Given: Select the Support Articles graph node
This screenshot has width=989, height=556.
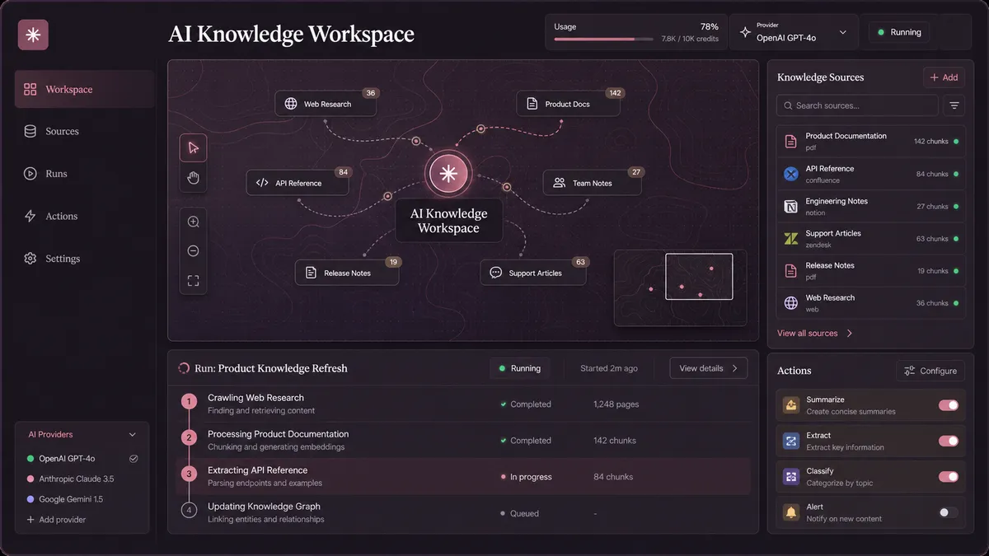Looking at the screenshot, I should pyautogui.click(x=533, y=273).
